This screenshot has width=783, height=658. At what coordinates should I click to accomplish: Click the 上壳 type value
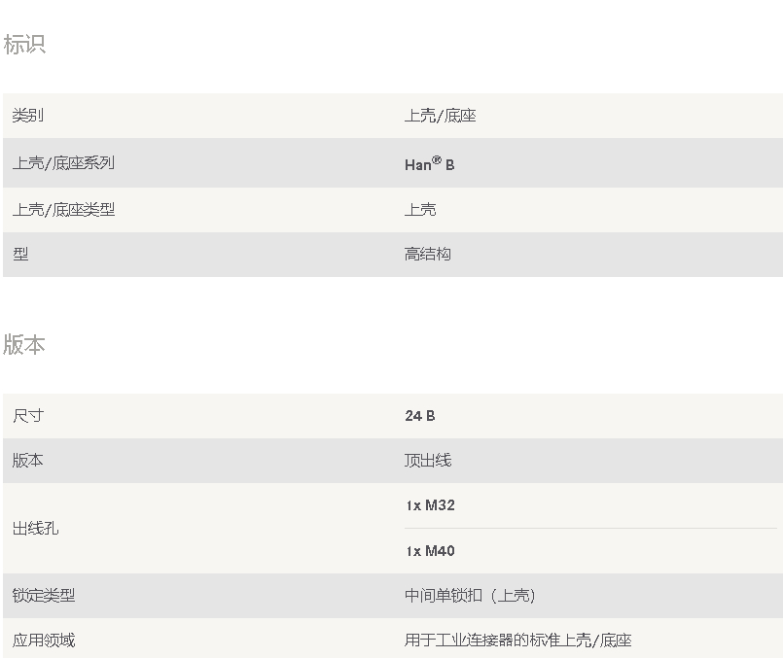420,209
